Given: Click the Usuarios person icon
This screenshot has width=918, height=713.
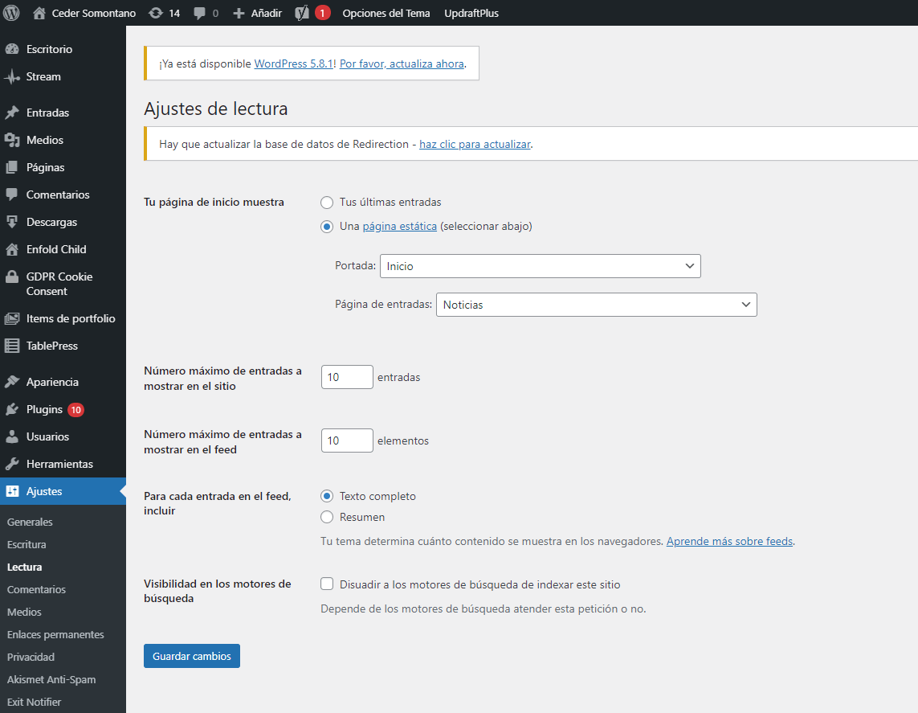Looking at the screenshot, I should pos(12,436).
